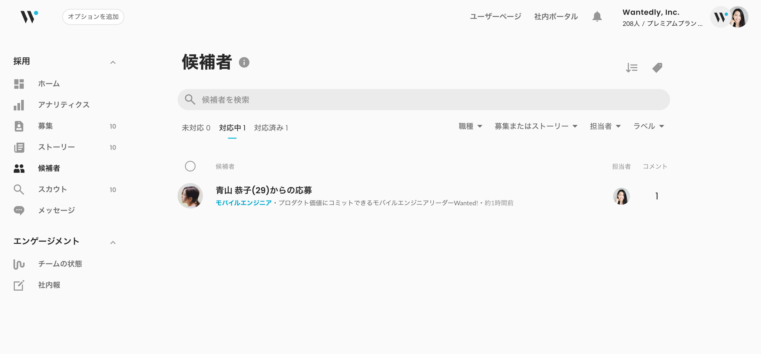The image size is (761, 354).
Task: Click the 候補者 column header
Action: (x=225, y=166)
